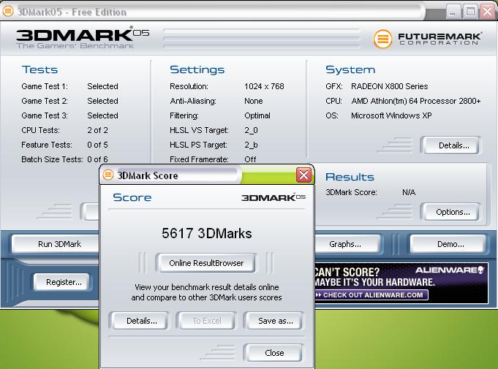Click the 1024 x 768 resolution value
This screenshot has width=498, height=369.
click(264, 86)
